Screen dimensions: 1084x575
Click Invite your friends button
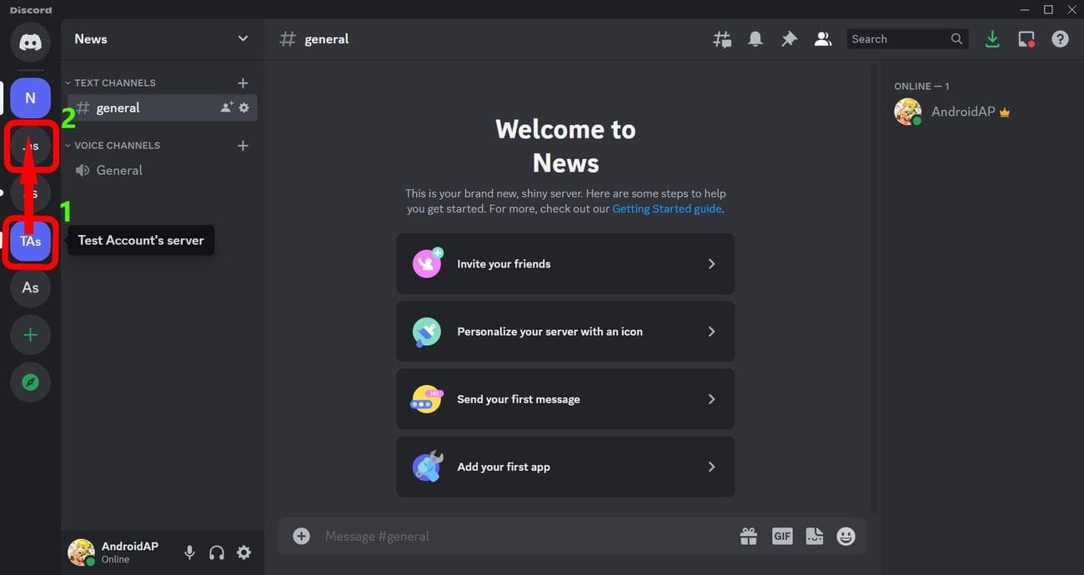[x=565, y=264]
